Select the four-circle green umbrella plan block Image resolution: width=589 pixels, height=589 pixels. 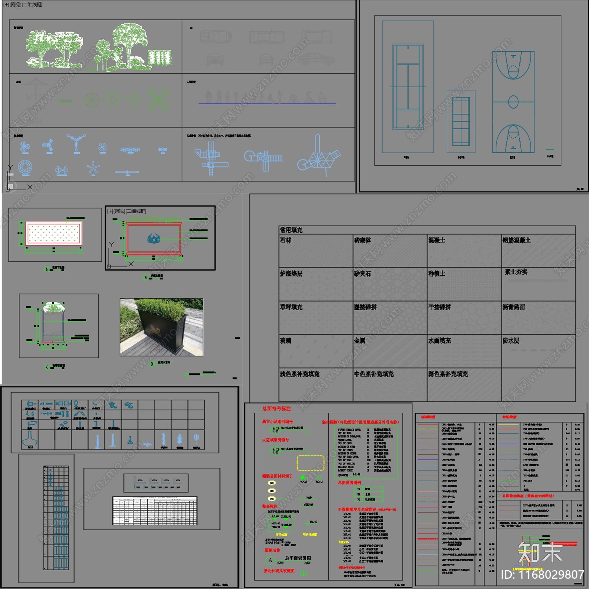pyautogui.click(x=159, y=99)
